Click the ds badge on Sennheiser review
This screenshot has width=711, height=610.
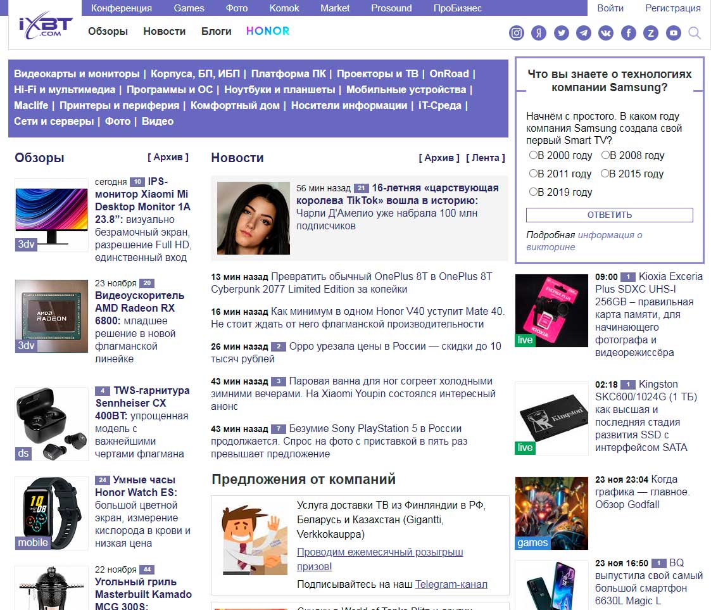point(23,453)
